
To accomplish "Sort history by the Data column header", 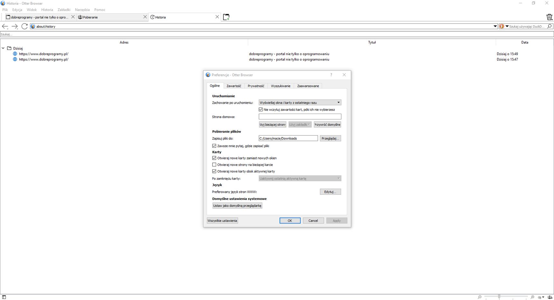I will pyautogui.click(x=525, y=42).
